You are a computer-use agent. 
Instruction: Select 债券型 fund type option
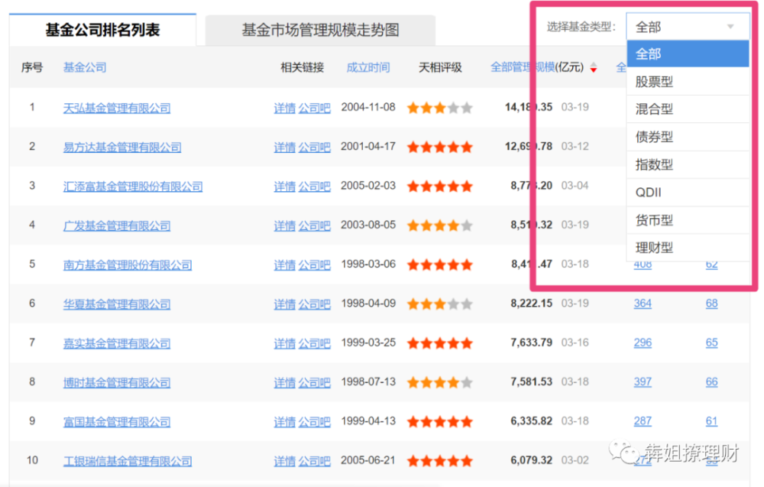[x=688, y=137]
